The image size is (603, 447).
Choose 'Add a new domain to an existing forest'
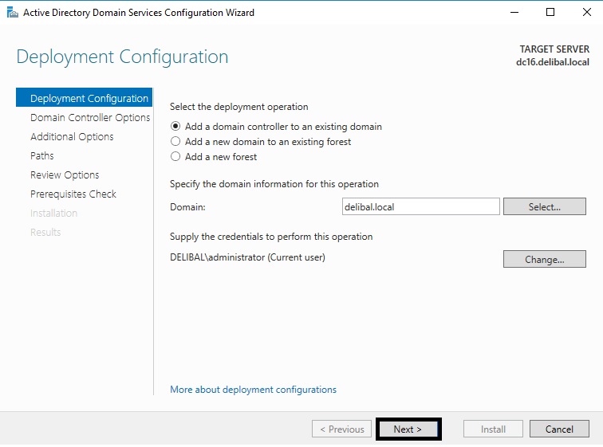tap(175, 142)
